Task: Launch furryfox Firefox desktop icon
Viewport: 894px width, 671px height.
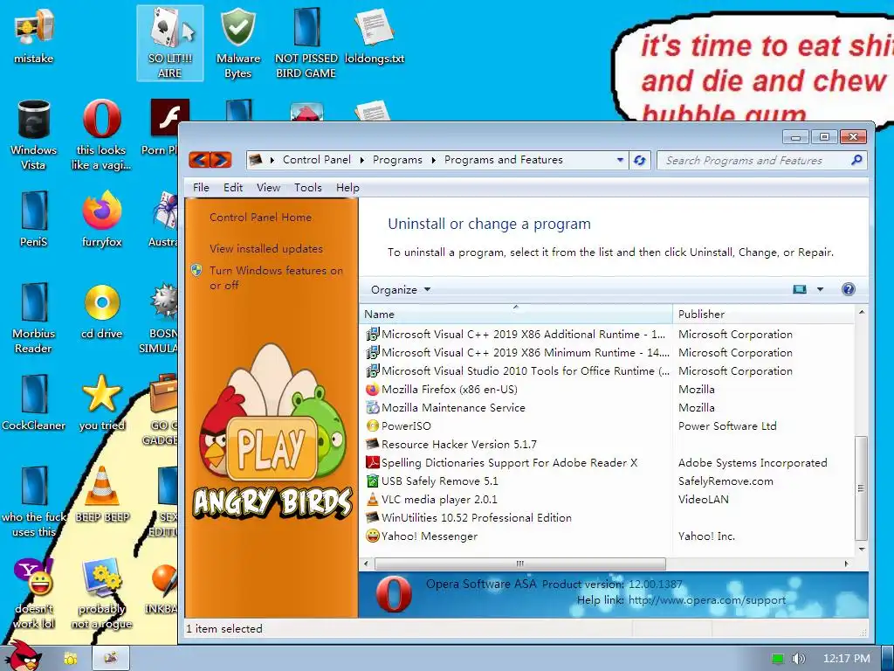Action: (x=101, y=219)
